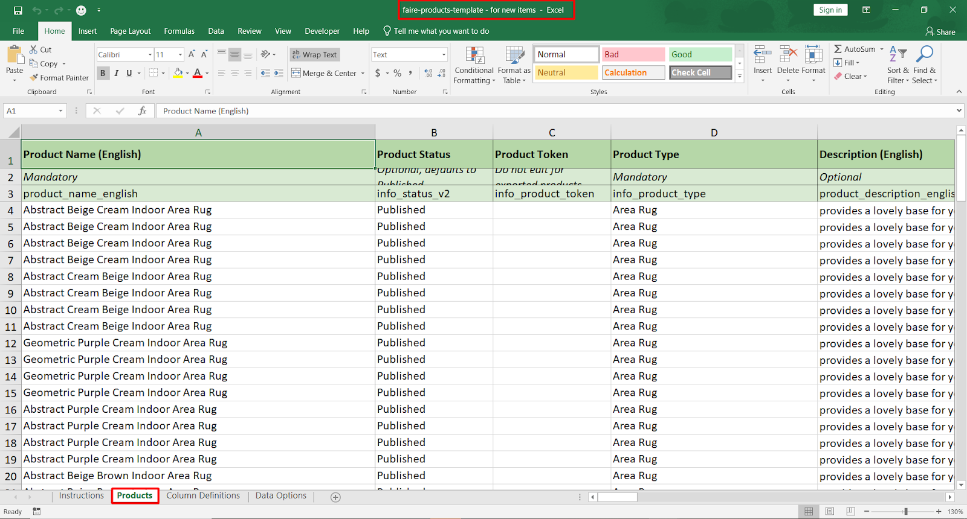
Task: Switch to the Formulas ribbon tab
Action: pos(179,31)
